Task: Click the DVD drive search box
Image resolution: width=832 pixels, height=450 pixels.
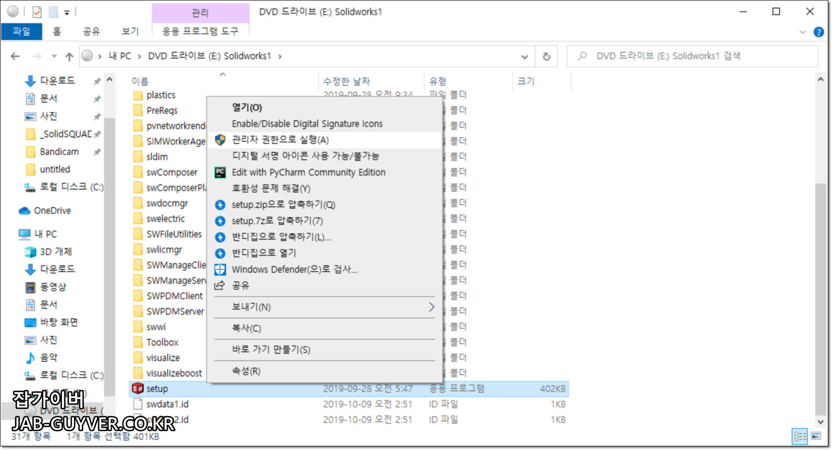Action: point(691,56)
